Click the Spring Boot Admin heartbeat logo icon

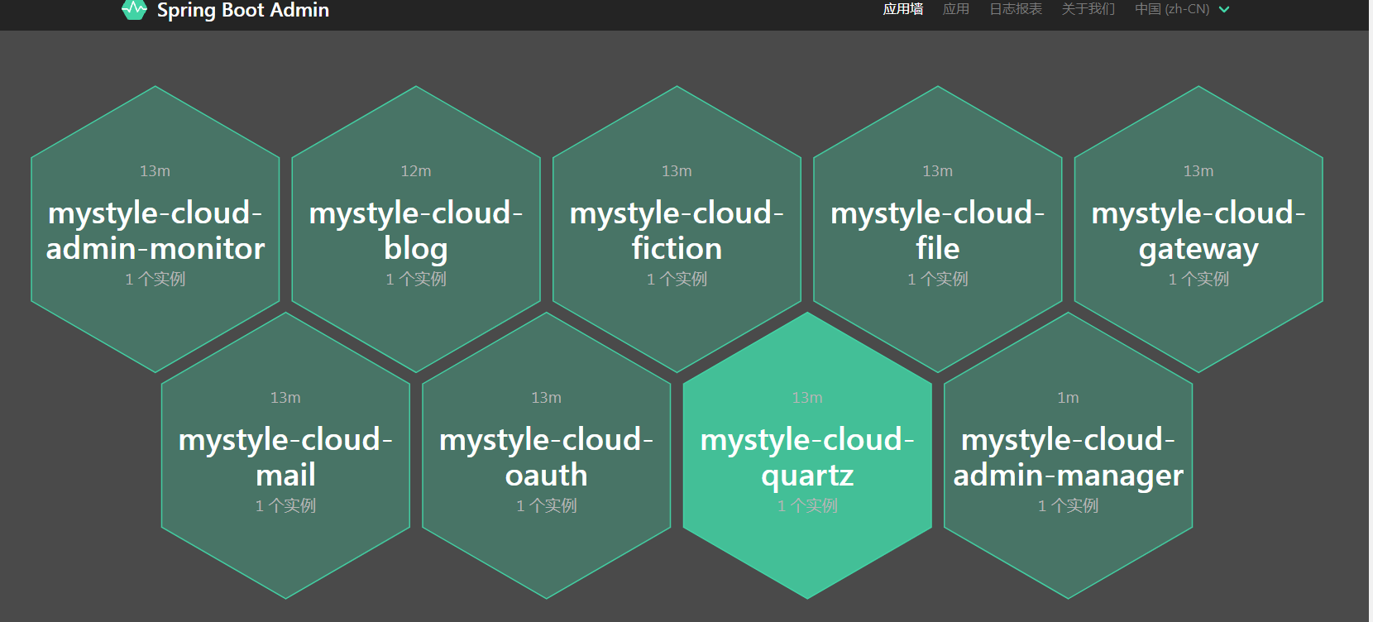click(134, 10)
